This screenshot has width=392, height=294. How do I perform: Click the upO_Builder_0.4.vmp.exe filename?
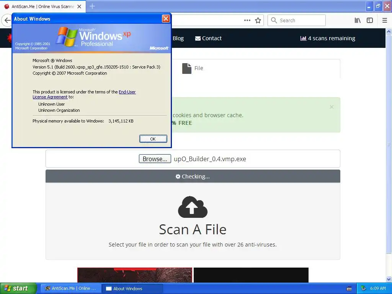(x=210, y=159)
